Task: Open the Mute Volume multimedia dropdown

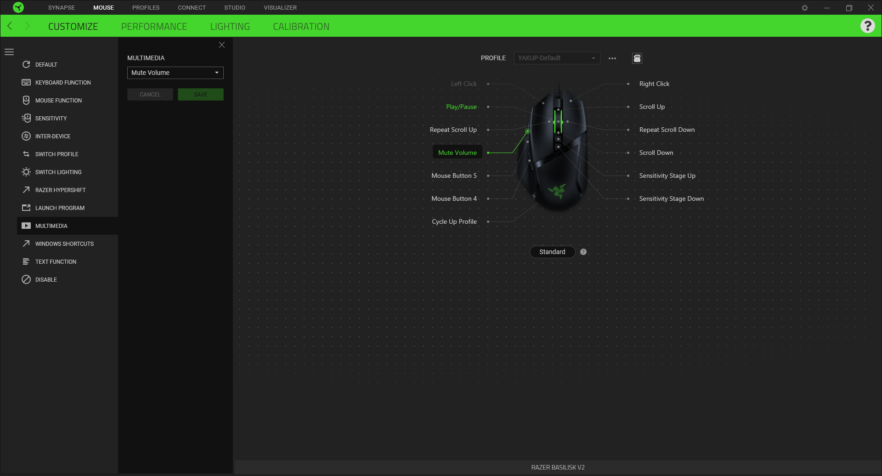Action: point(175,73)
